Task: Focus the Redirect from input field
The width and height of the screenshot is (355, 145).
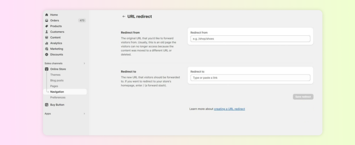Action: [x=250, y=39]
